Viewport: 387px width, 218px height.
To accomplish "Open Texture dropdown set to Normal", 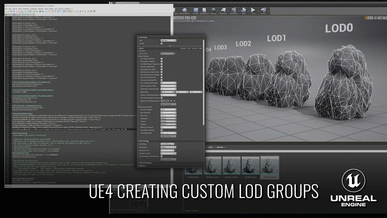I will (x=168, y=121).
